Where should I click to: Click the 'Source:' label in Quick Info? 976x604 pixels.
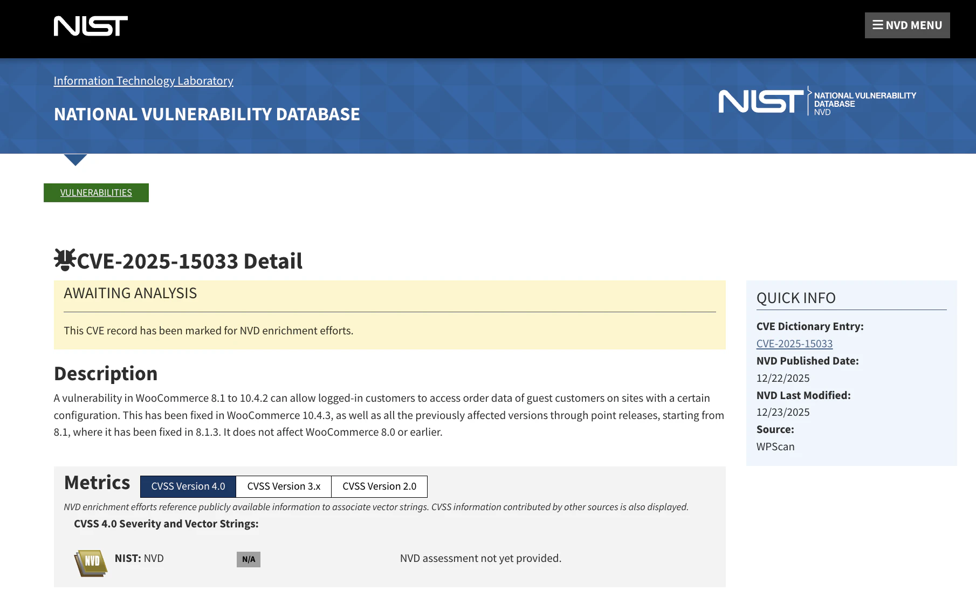tap(775, 429)
